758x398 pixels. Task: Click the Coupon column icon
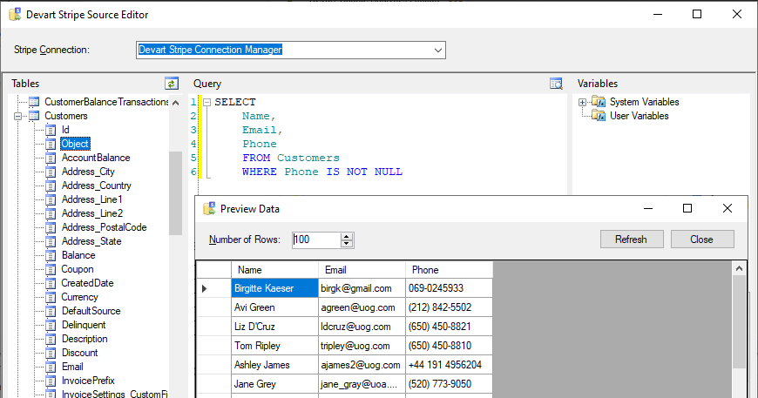point(51,269)
